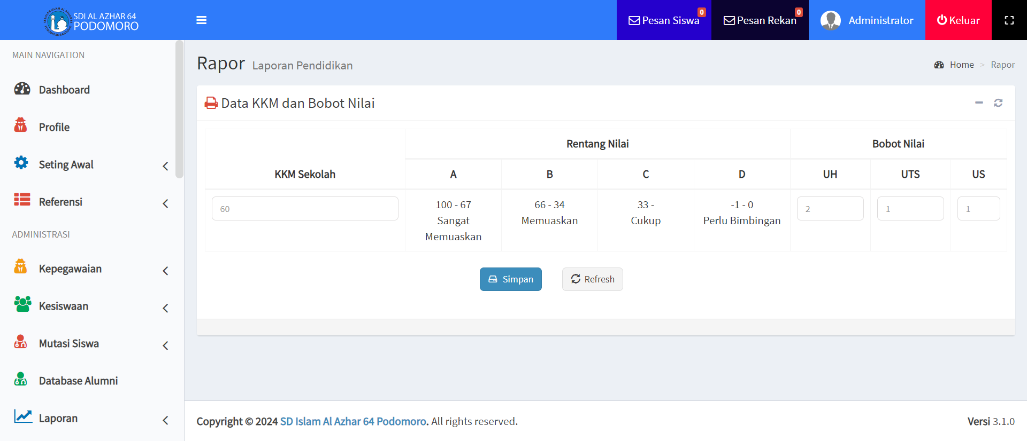Click the Dashboard gauge icon in sidebar
The width and height of the screenshot is (1027, 441).
(x=22, y=89)
